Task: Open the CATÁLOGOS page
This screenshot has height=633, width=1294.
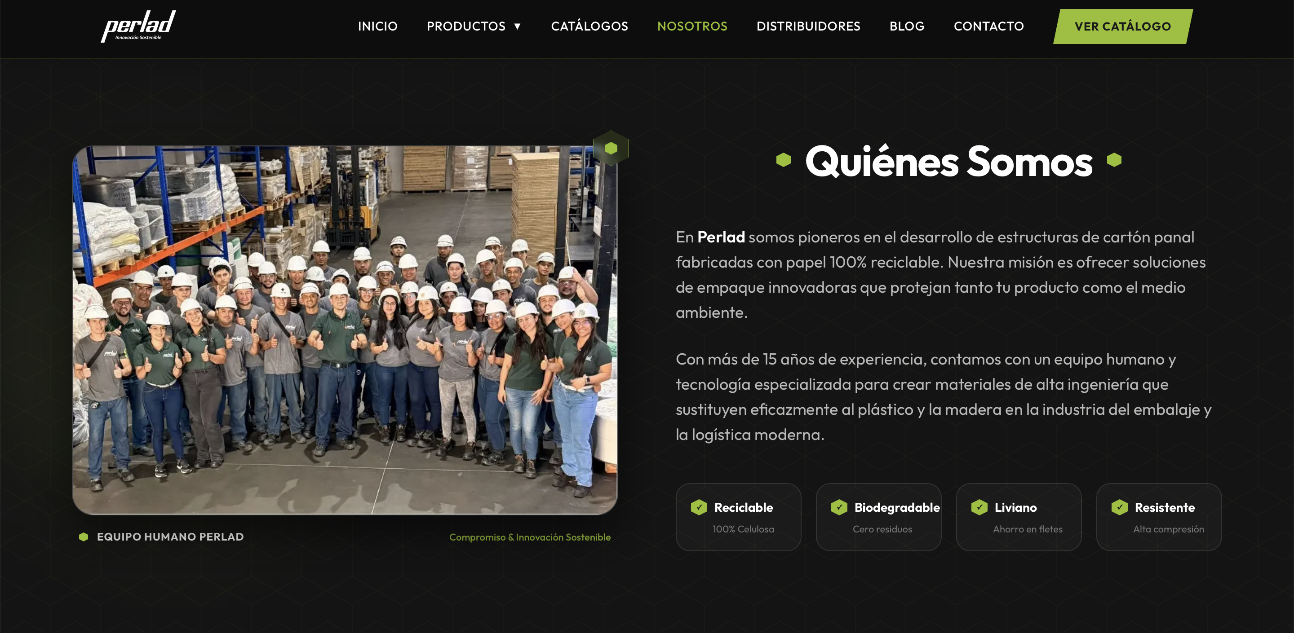Action: click(x=589, y=26)
